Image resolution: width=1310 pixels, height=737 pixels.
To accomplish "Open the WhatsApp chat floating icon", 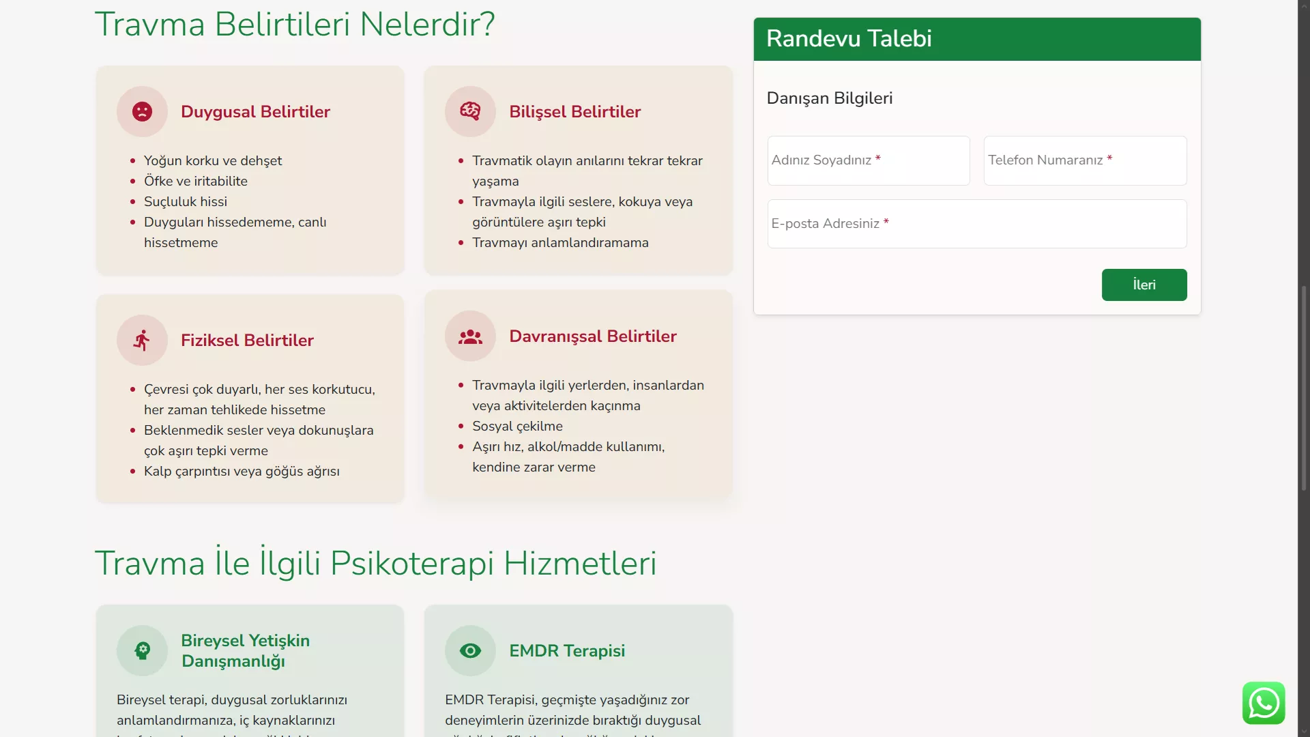I will click(x=1263, y=702).
